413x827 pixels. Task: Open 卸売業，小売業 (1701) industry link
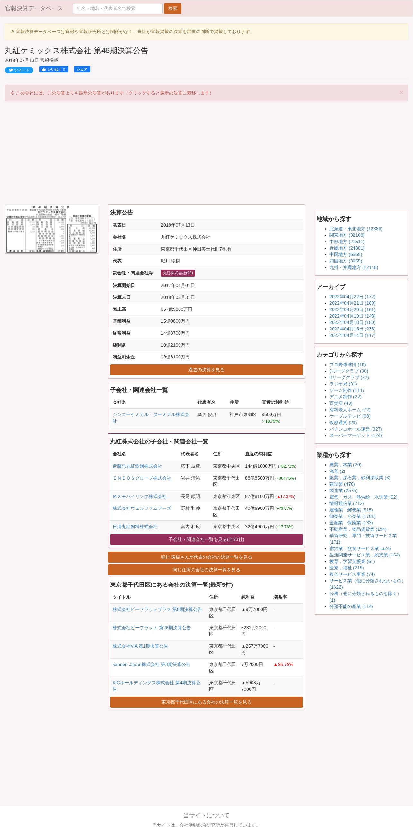[352, 516]
